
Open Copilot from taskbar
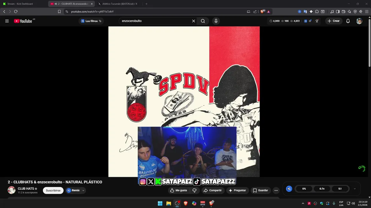click(194, 203)
